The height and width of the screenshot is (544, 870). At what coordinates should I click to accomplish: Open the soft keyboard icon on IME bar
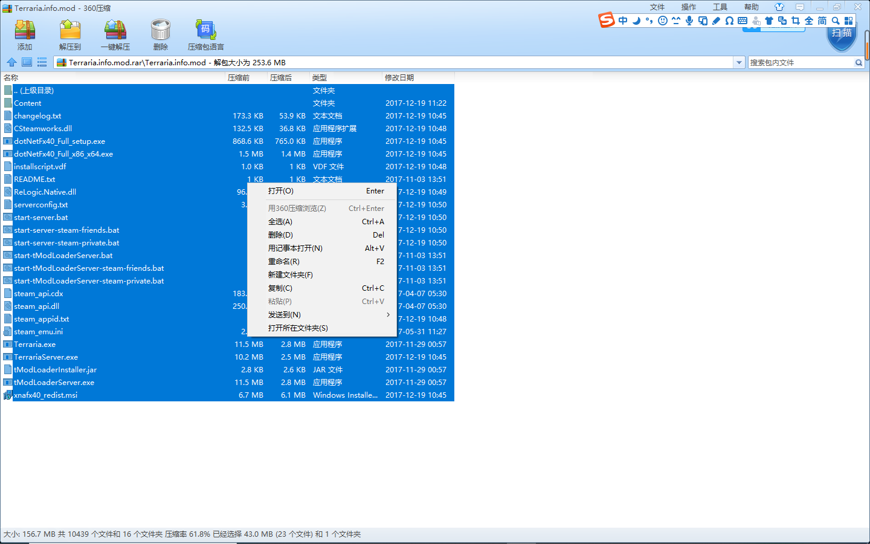[x=743, y=21]
